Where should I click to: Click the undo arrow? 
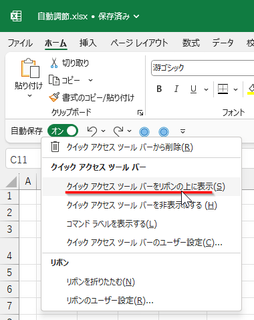pos(92,131)
